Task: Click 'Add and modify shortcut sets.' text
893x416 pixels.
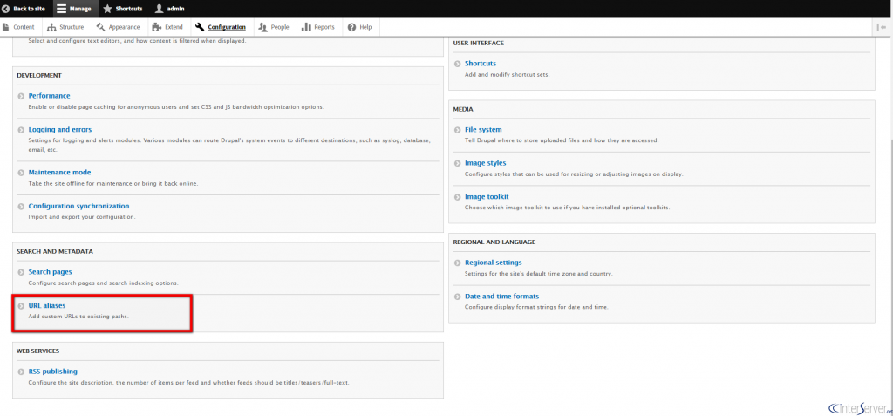Action: point(508,75)
